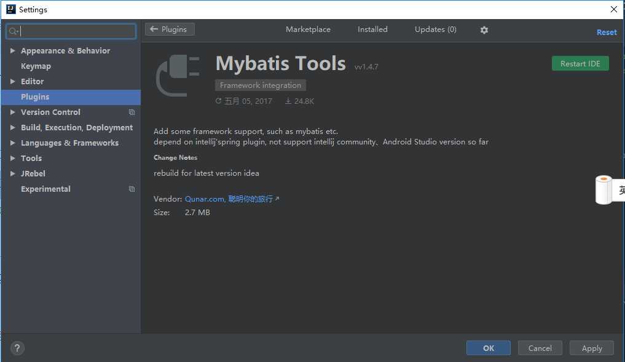Close the Settings dialog
This screenshot has width=625, height=362.
point(613,9)
